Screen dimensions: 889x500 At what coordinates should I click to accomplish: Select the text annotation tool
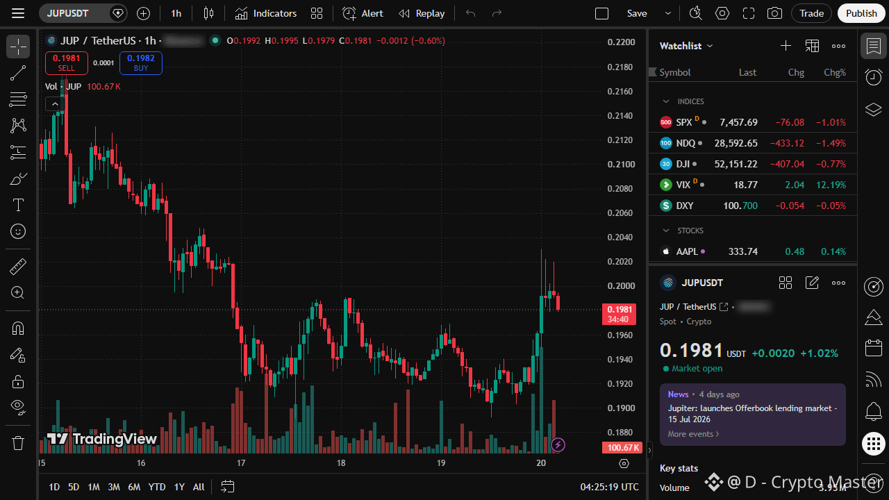click(18, 205)
